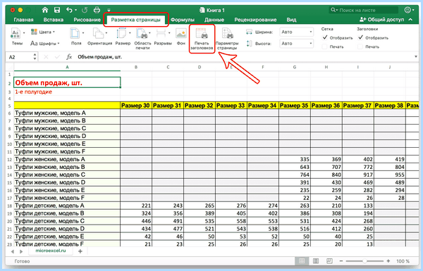The height and width of the screenshot is (271, 423).
Task: Uncheck Заголовки Отобразить checkbox
Action: click(x=360, y=37)
